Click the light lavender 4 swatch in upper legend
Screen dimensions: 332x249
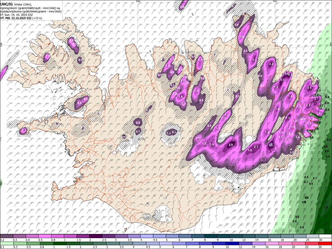[x=147, y=236]
